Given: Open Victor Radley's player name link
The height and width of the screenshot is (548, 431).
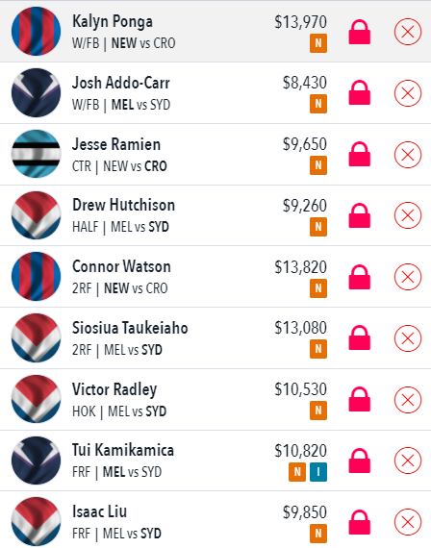Looking at the screenshot, I should click(114, 389).
